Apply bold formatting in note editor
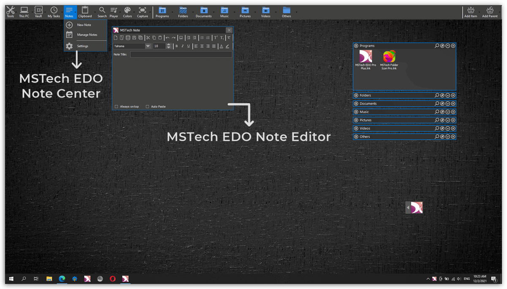 click(177, 46)
